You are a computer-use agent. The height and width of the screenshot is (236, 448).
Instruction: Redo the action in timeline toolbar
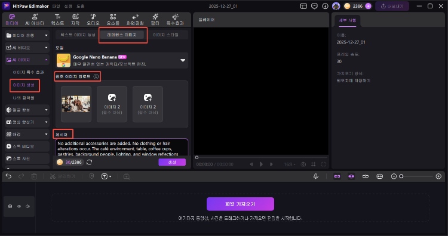21,176
